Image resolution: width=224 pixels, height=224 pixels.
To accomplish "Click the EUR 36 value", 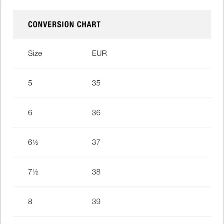I will [x=96, y=112].
